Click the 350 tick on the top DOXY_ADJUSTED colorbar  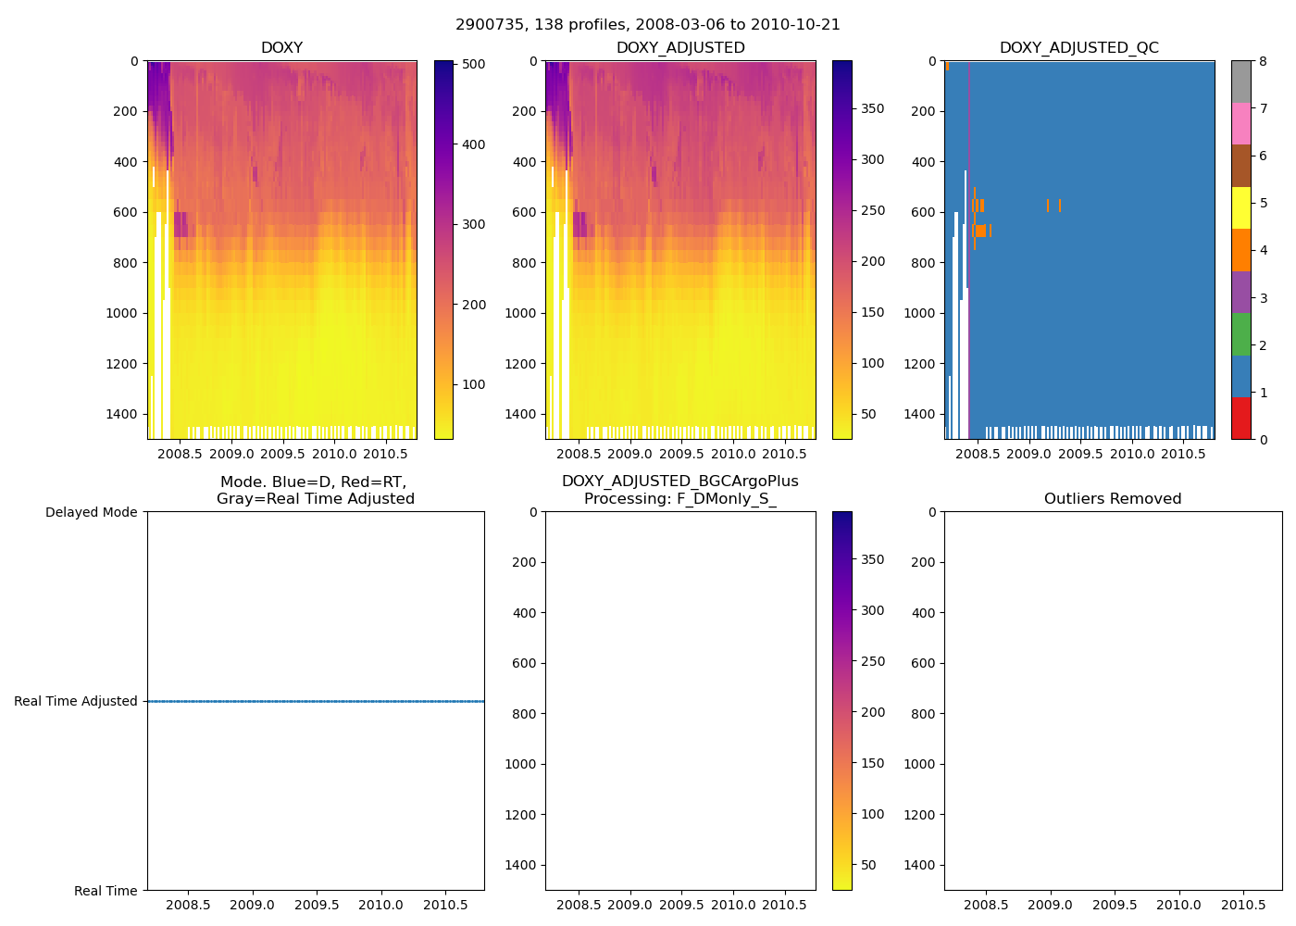click(872, 108)
